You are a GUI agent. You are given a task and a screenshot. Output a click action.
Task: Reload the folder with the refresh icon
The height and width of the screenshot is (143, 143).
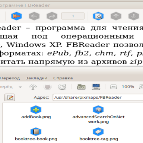pos(62,87)
